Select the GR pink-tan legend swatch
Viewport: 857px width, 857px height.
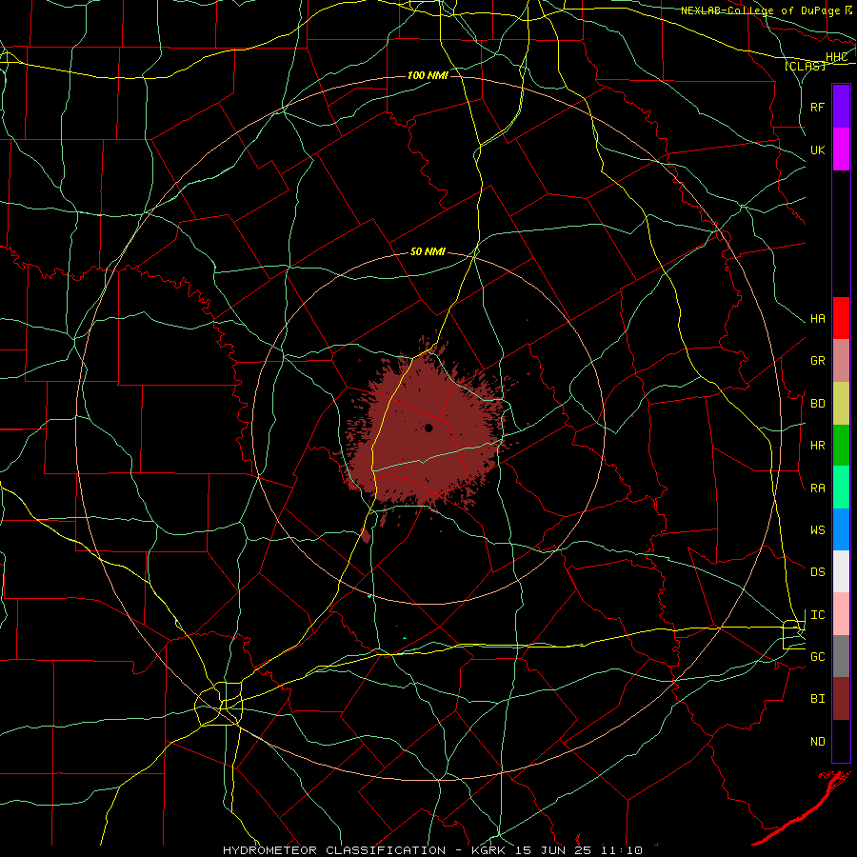841,361
